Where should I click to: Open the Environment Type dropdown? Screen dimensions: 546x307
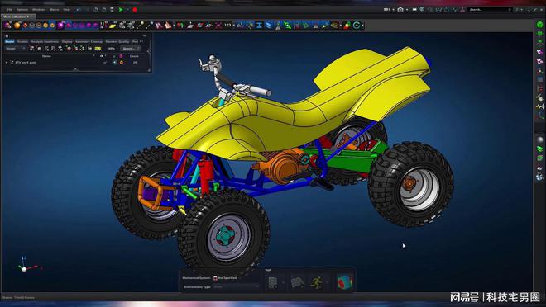pos(236,287)
